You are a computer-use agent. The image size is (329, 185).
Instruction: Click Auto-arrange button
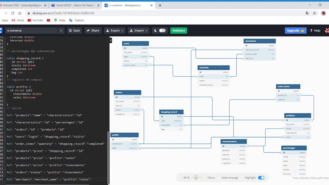pyautogui.click(x=230, y=178)
